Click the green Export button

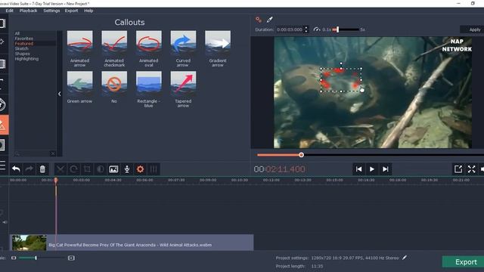pyautogui.click(x=463, y=262)
